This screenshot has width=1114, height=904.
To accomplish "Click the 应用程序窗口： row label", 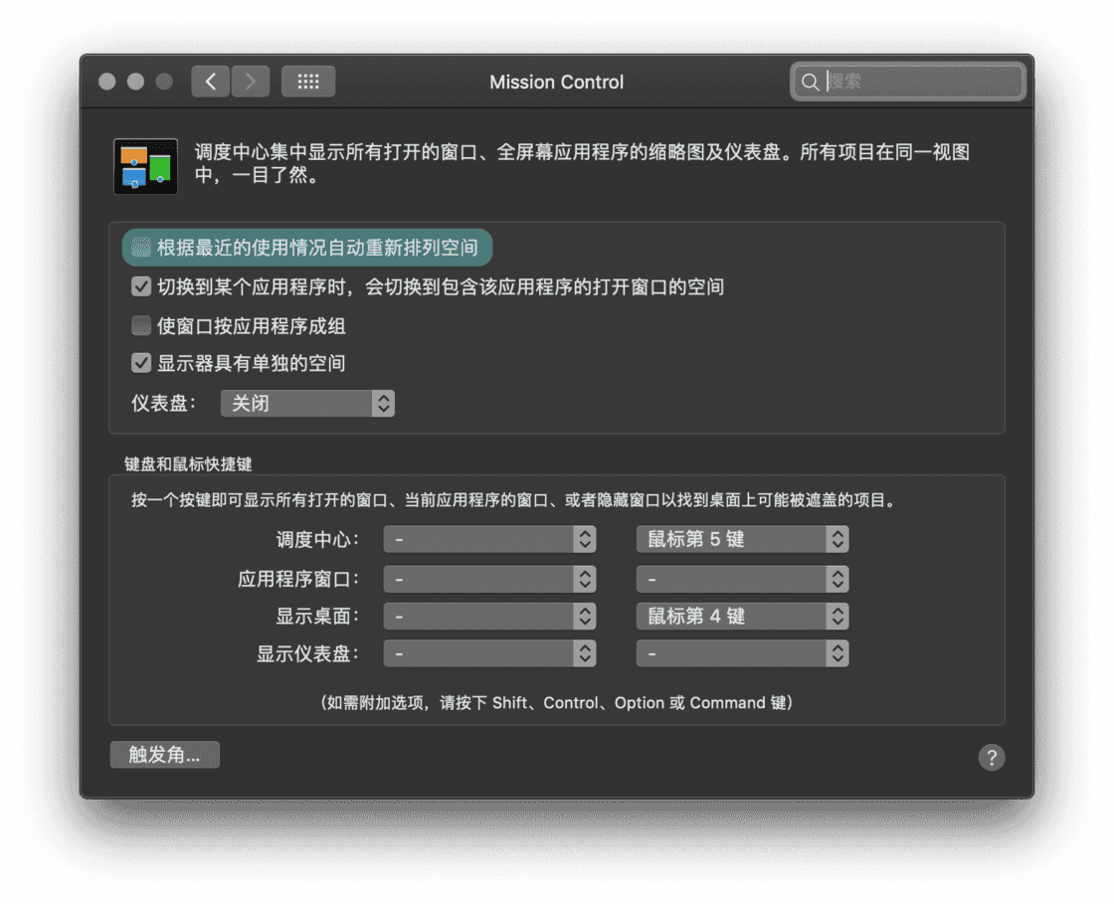I will click(x=298, y=580).
